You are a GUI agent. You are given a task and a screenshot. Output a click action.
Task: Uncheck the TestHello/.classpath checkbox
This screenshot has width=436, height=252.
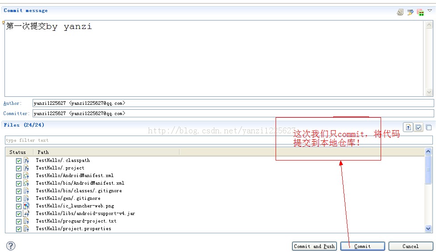pos(19,161)
